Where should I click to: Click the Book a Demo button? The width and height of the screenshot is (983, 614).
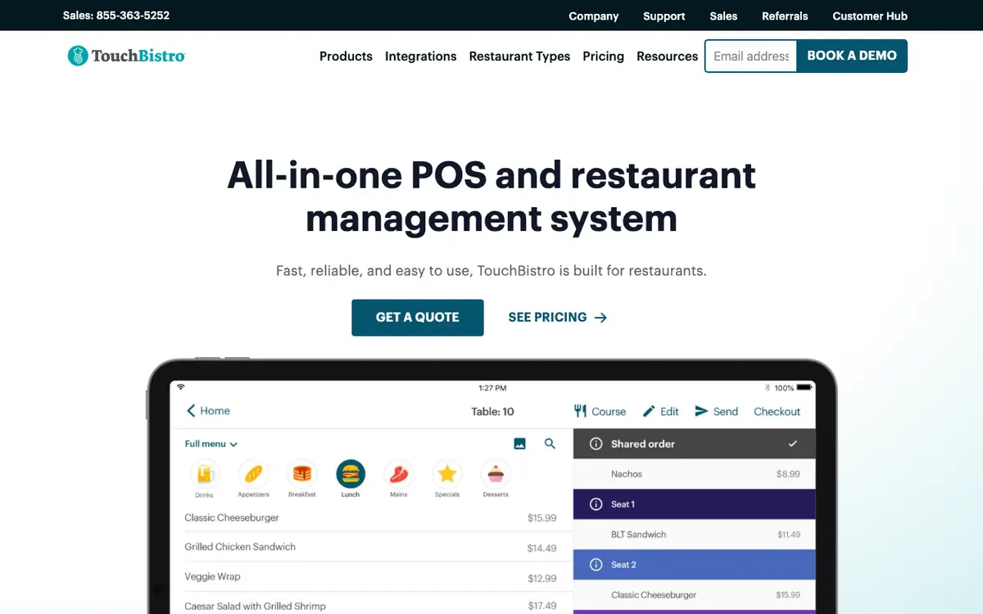[852, 56]
